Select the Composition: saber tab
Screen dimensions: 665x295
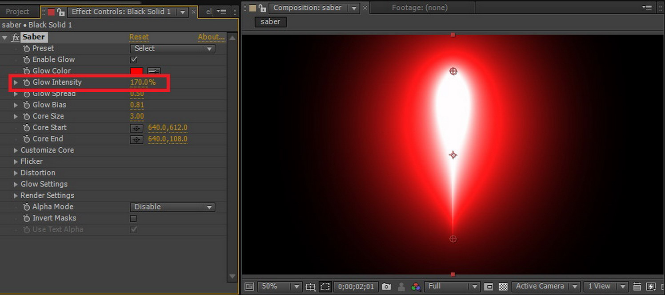(308, 8)
